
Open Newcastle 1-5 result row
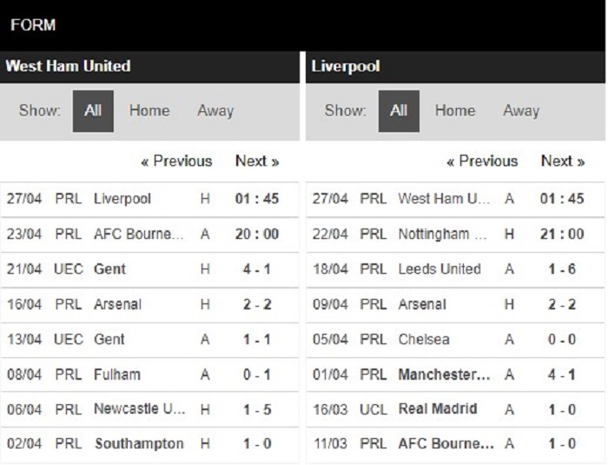(x=139, y=409)
